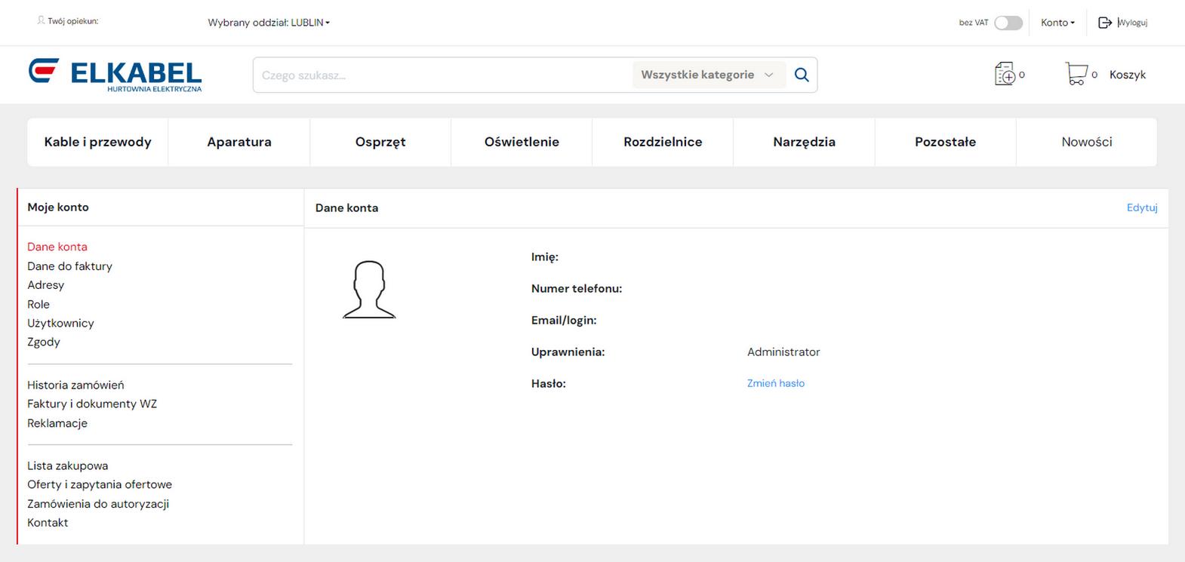This screenshot has width=1185, height=562.
Task: Toggle the bez VAT switch
Action: (x=1008, y=23)
